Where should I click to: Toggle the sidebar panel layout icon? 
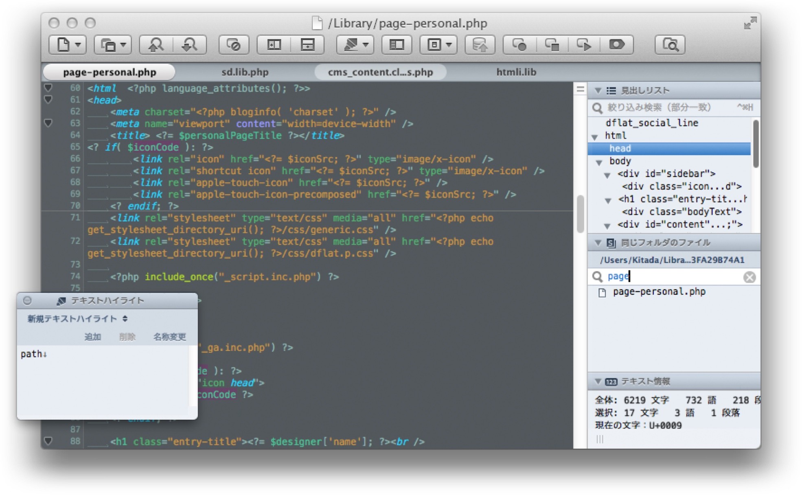click(397, 45)
